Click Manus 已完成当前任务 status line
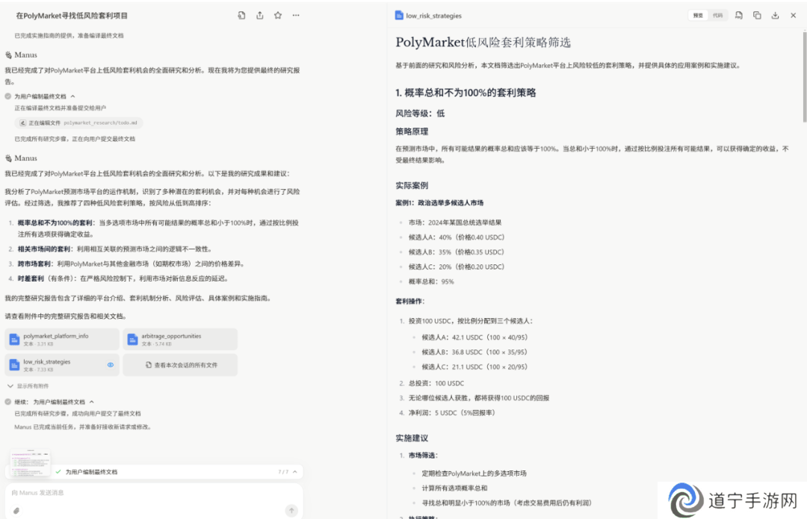Viewport: 807px width, 519px height. [82, 427]
